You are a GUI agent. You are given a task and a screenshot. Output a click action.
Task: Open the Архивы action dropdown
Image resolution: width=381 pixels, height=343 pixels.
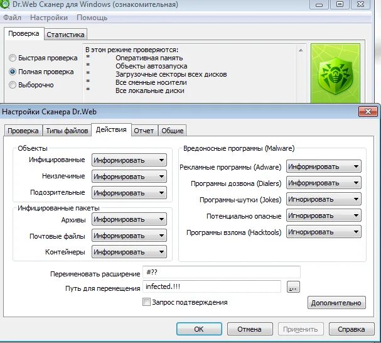point(129,219)
